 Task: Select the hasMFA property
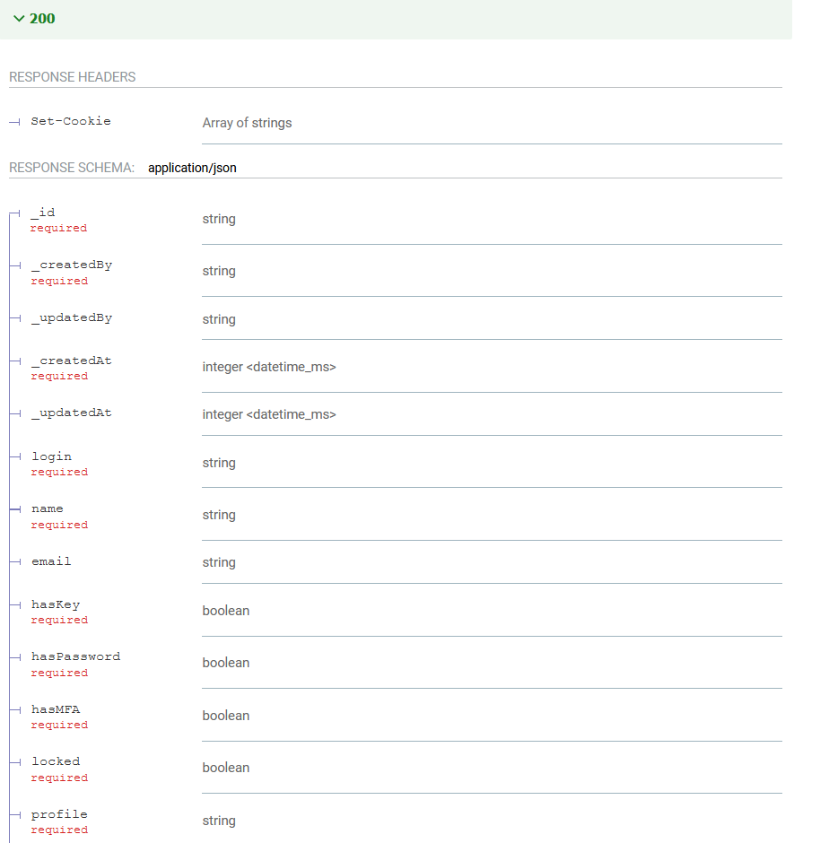coord(56,709)
